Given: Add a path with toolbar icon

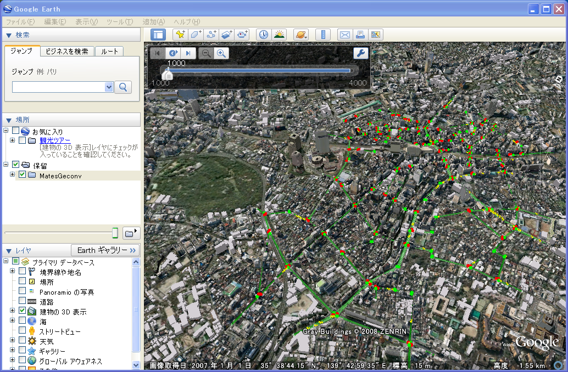Looking at the screenshot, I should [x=211, y=35].
